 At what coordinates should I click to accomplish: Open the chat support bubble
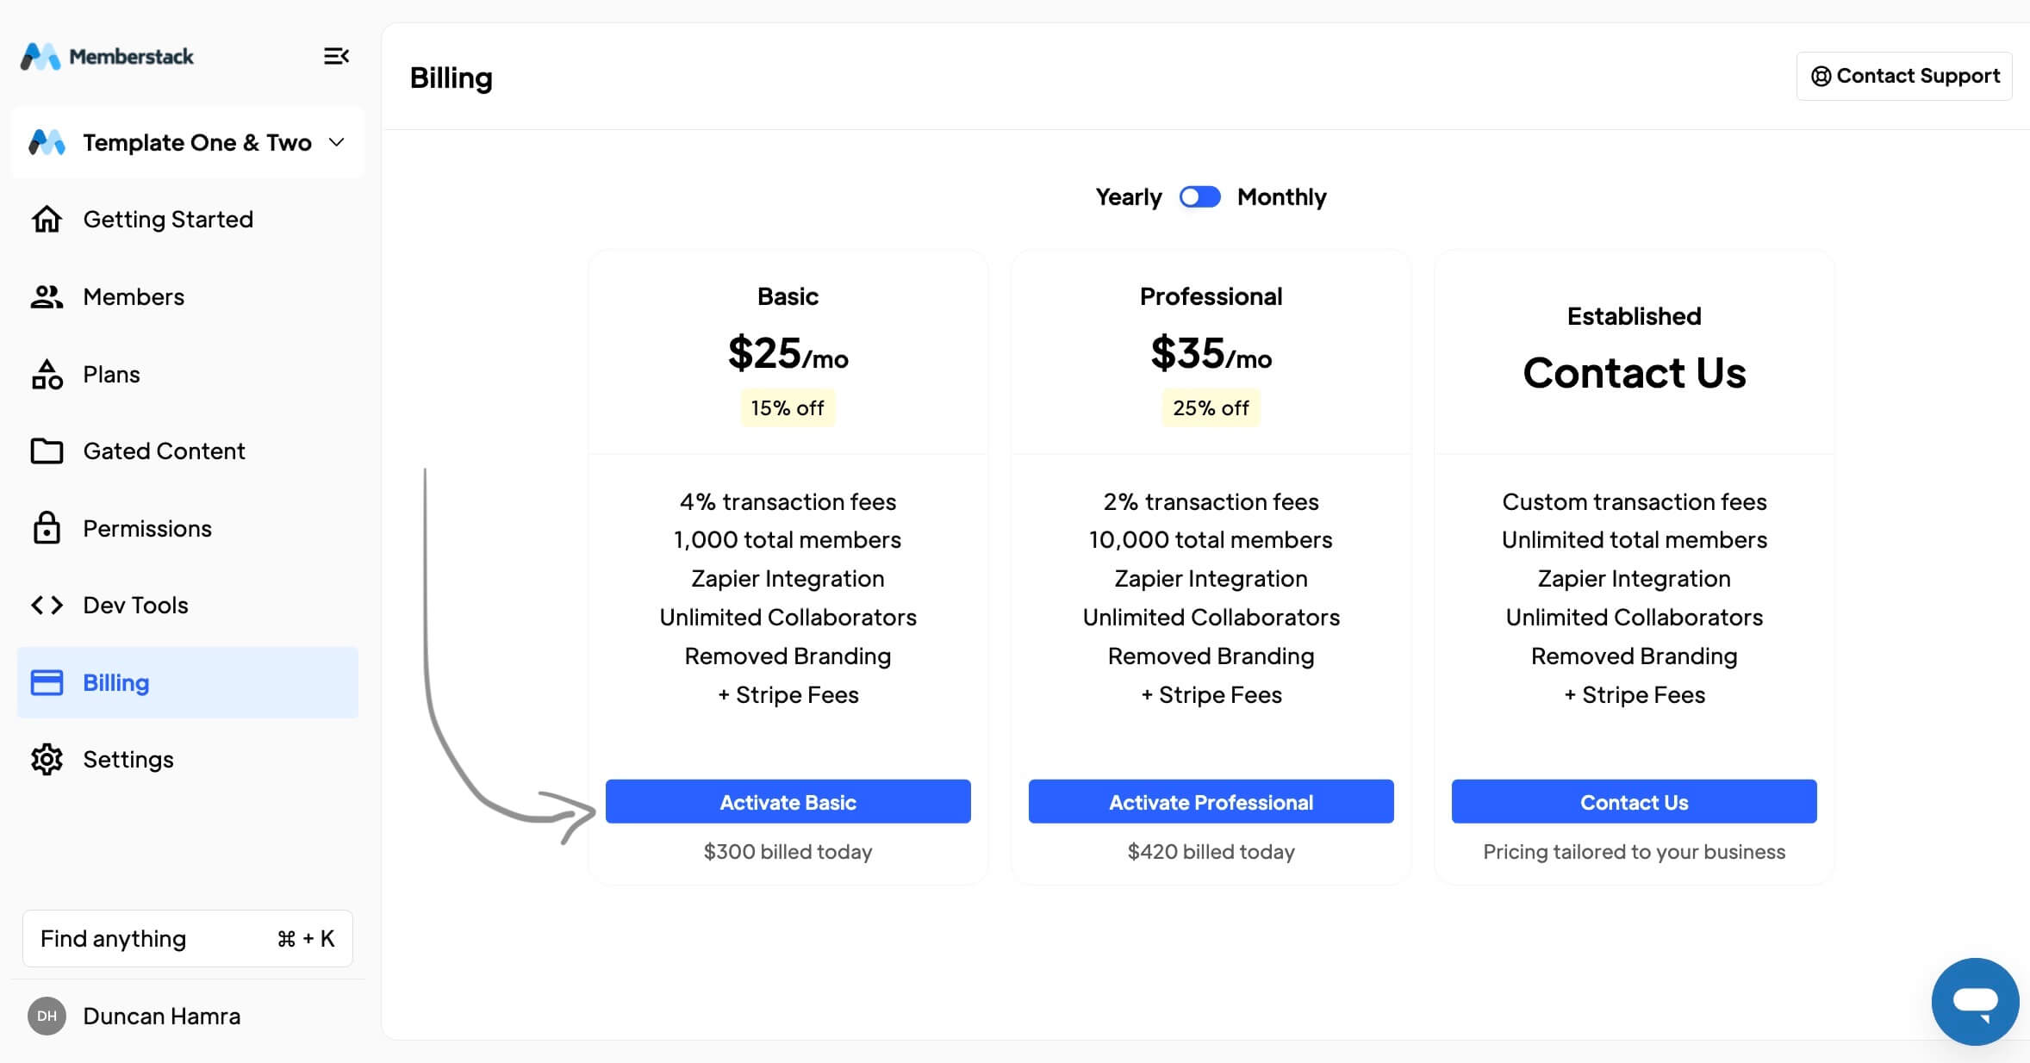1975,1002
